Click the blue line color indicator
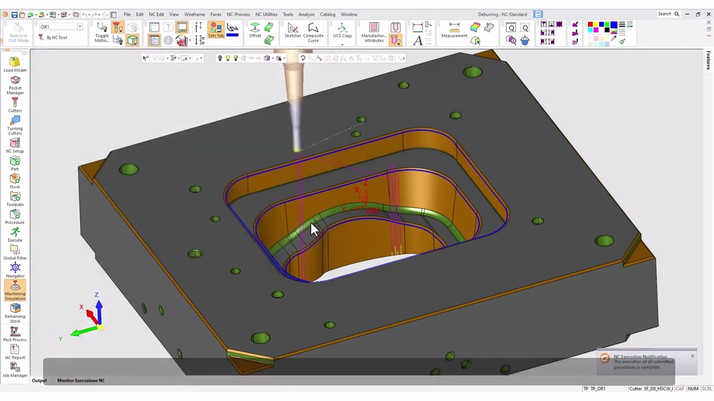The image size is (714, 401). click(233, 36)
